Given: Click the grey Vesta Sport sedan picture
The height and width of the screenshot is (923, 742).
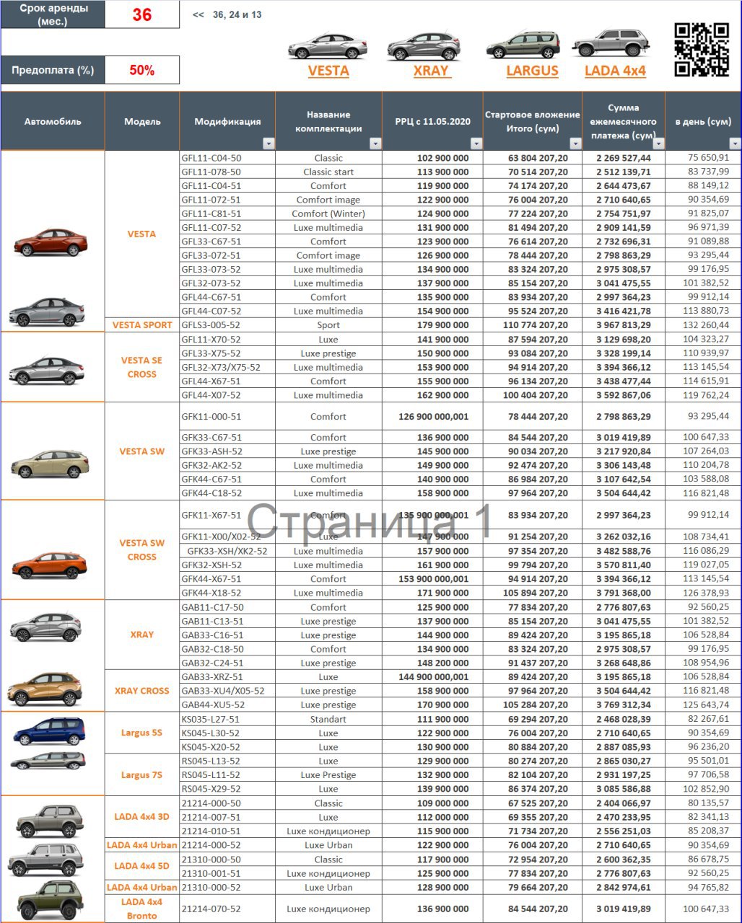Looking at the screenshot, I should point(47,312).
